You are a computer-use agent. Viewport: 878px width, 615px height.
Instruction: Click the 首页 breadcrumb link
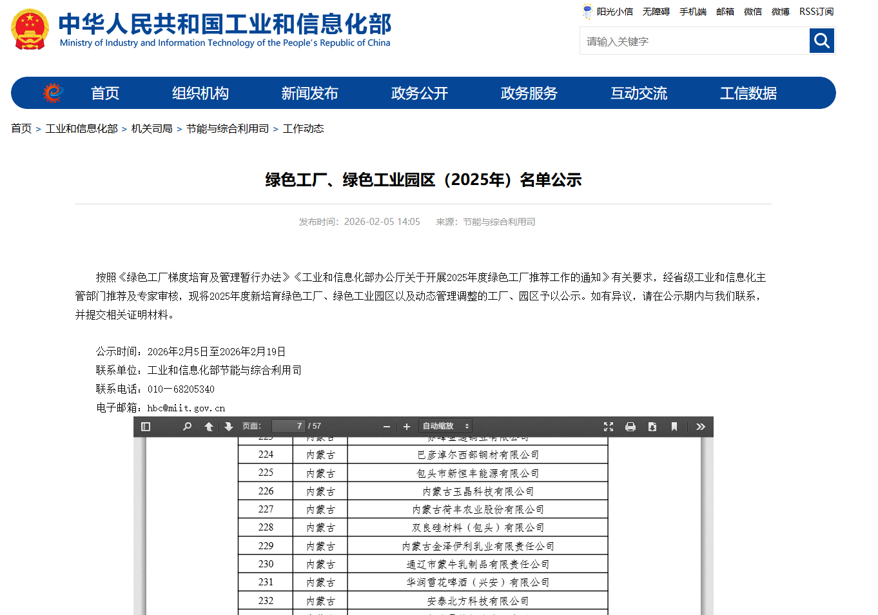click(x=21, y=128)
